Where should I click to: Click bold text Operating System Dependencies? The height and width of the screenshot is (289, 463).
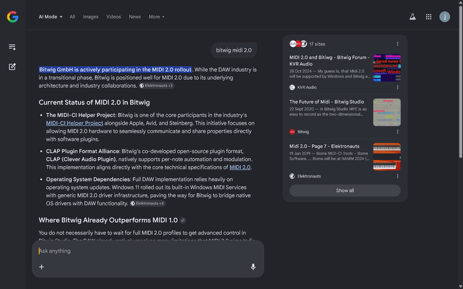(x=88, y=179)
